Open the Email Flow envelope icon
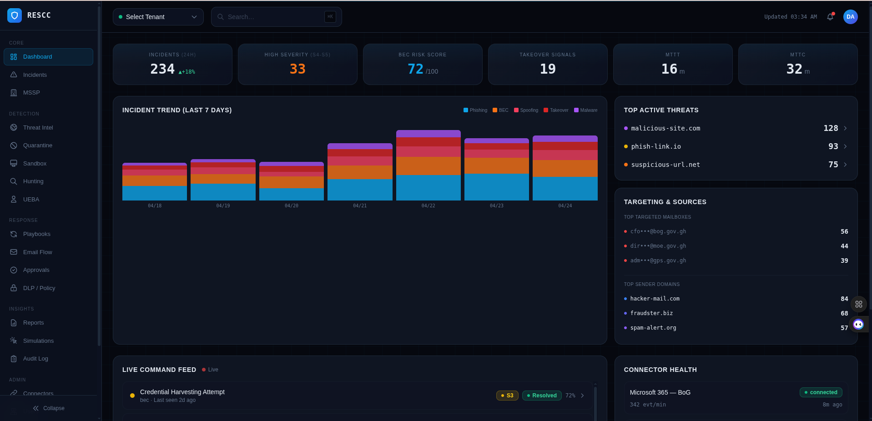Image resolution: width=872 pixels, height=421 pixels. (14, 252)
